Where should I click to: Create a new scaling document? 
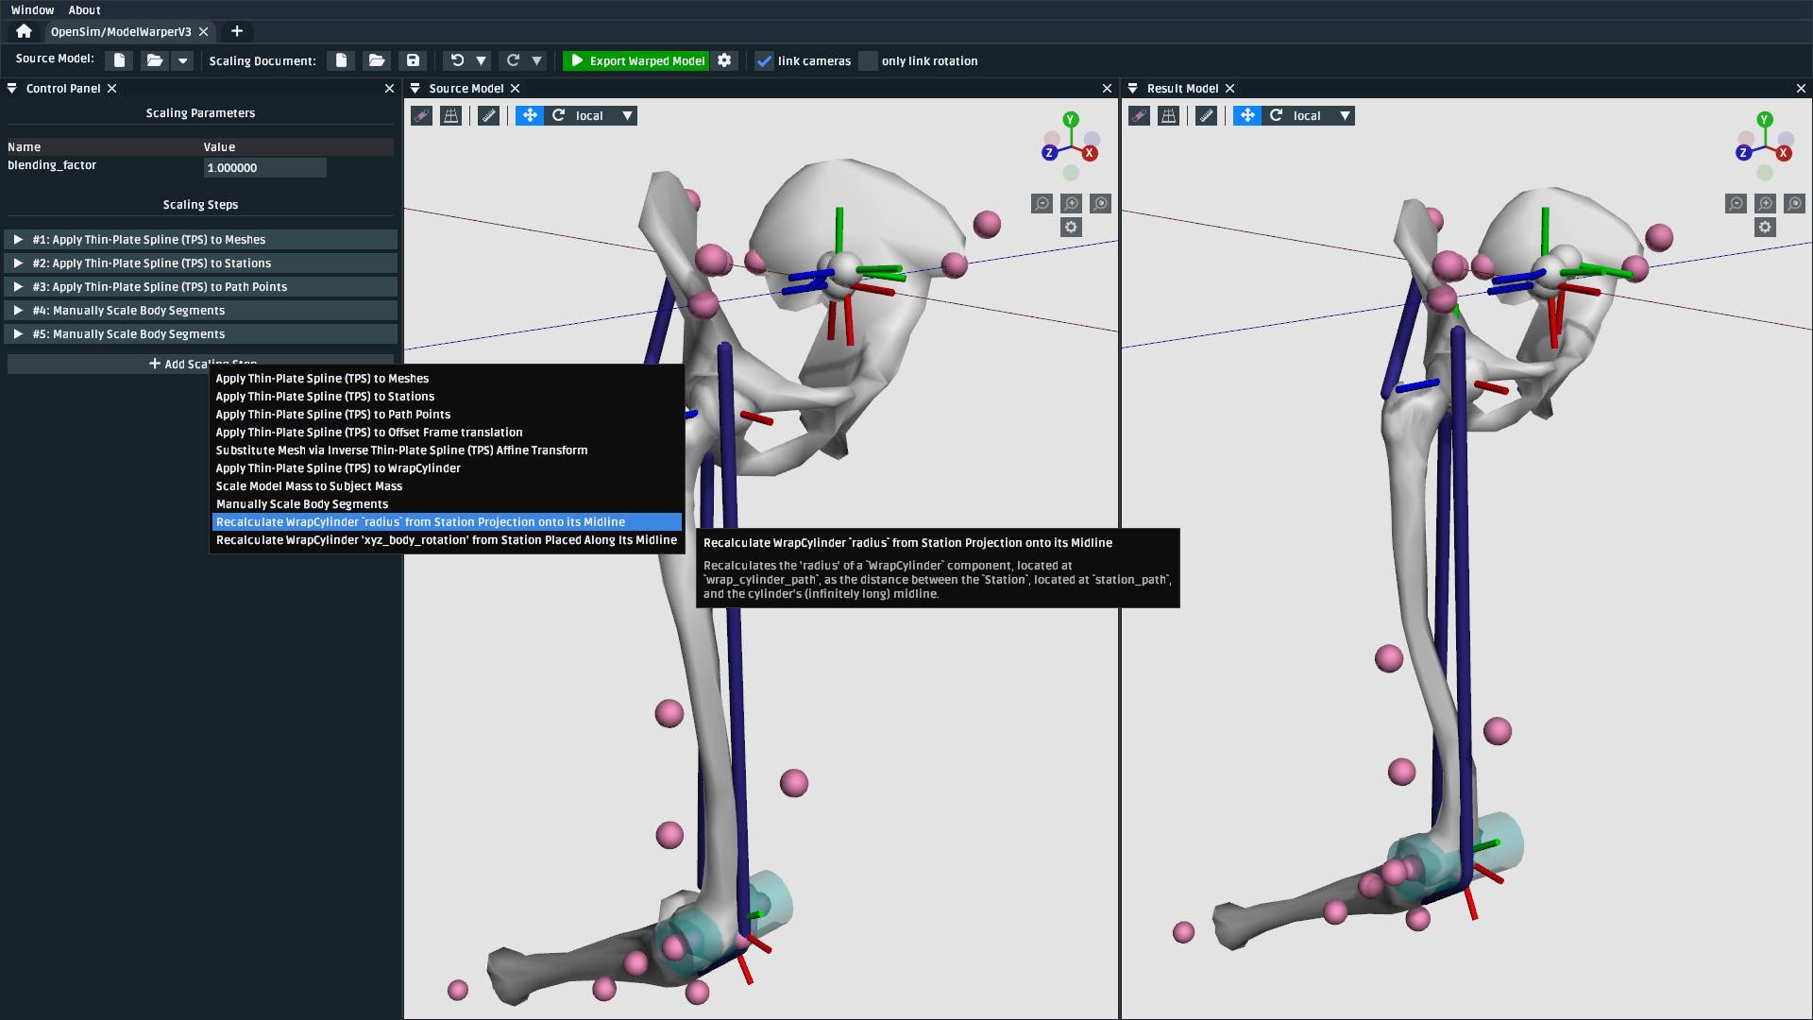coord(341,60)
